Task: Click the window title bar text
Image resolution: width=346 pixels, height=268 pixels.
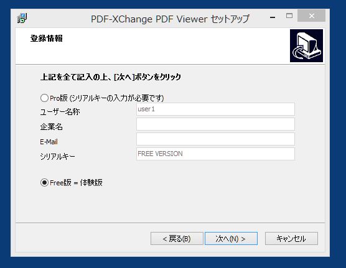Action: 170,19
